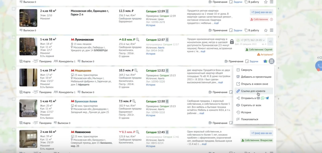Reveal the +7 (xxx) phone for the Новокосино listing
Viewport: 322px width, 153px height.
click(261, 133)
